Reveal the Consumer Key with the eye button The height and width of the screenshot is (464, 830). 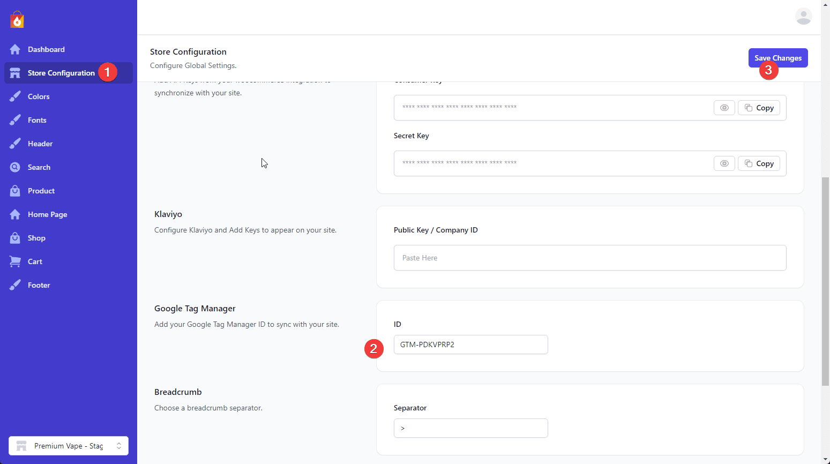point(724,108)
